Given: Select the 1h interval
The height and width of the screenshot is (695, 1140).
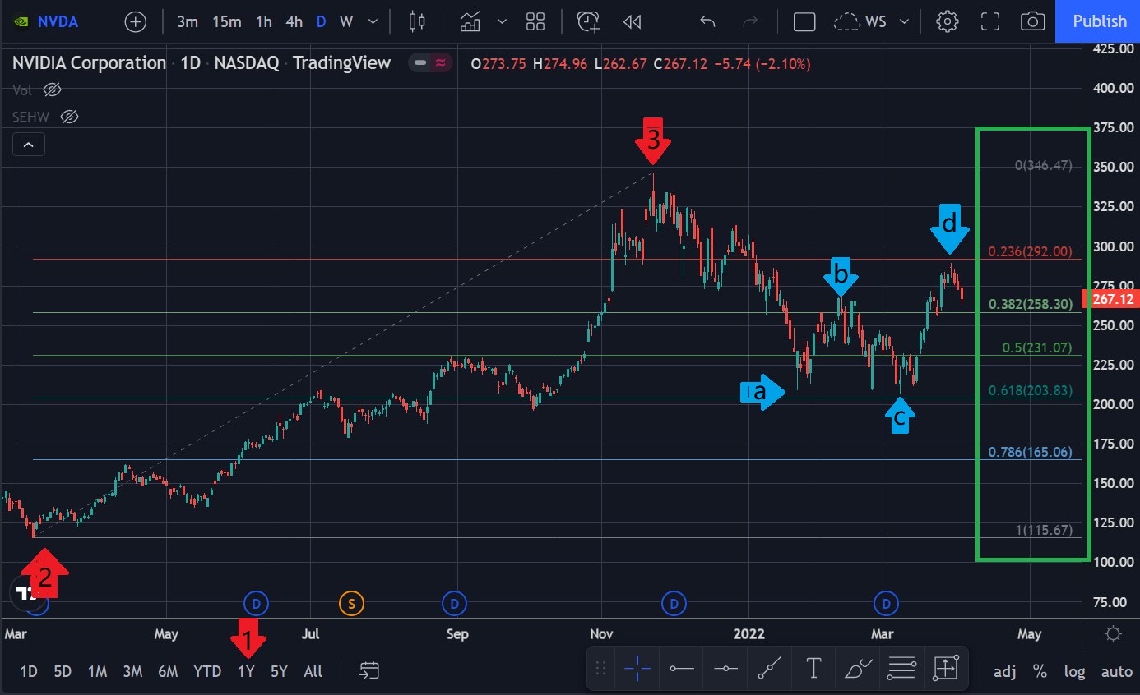Looking at the screenshot, I should tap(263, 22).
